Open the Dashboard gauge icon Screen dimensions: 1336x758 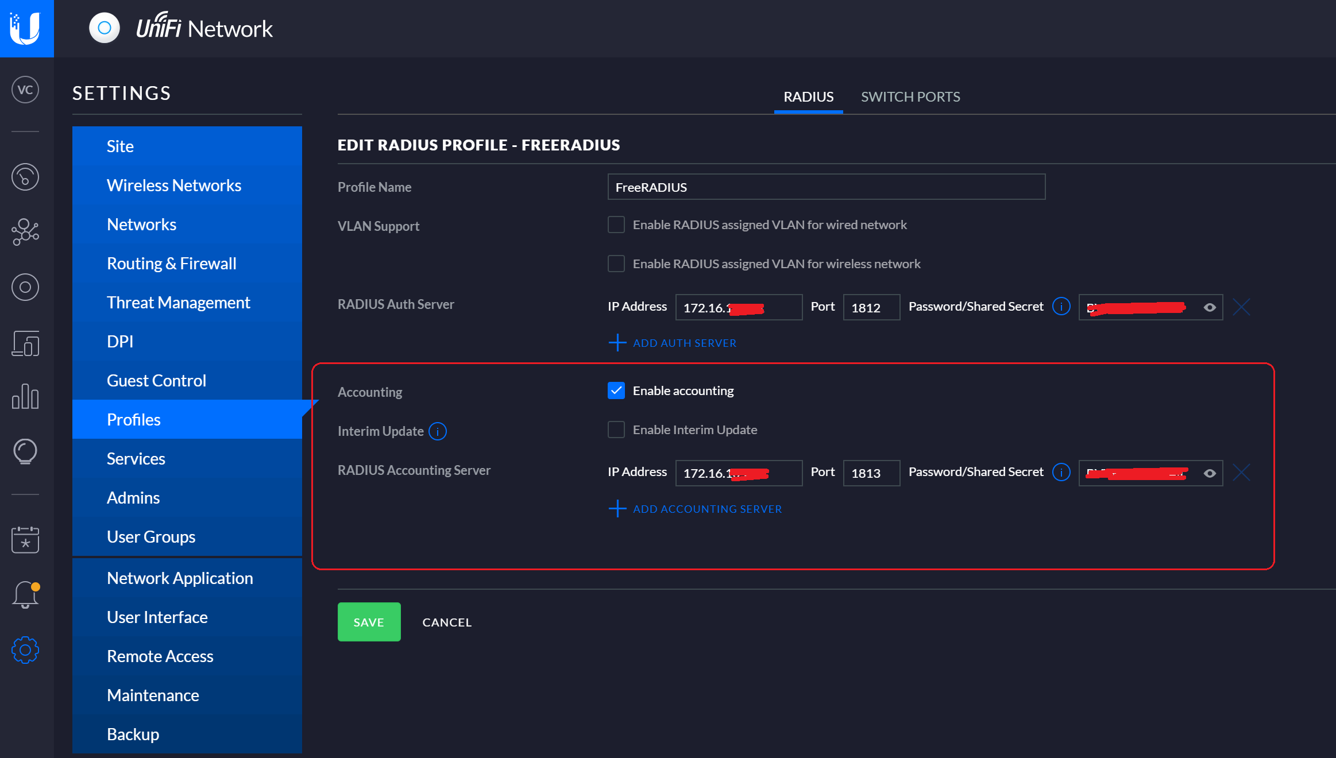click(25, 177)
